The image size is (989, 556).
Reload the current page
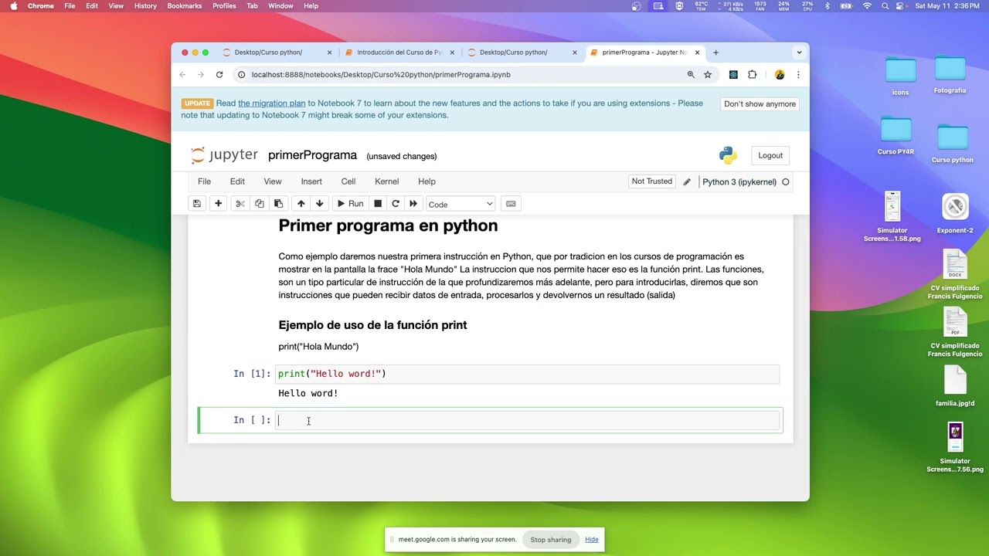click(219, 75)
